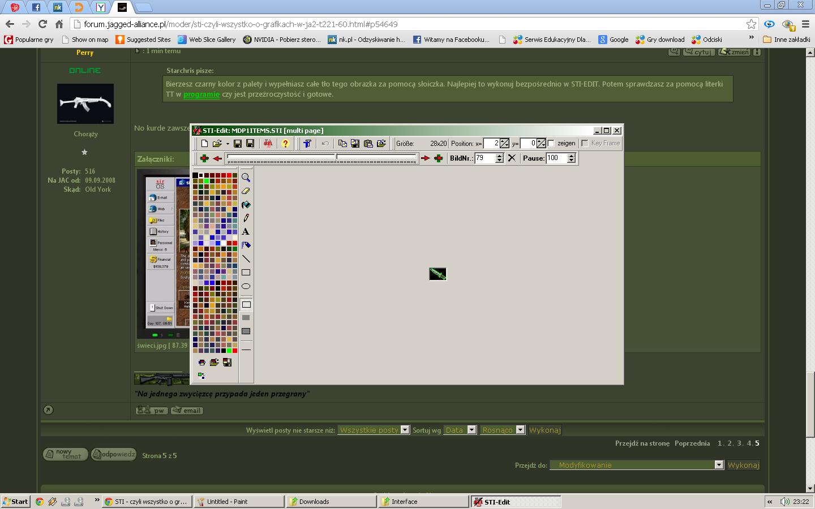Switch to Untitled - Paint taskbar item
Viewport: 815px width, 509px height.
click(x=239, y=502)
